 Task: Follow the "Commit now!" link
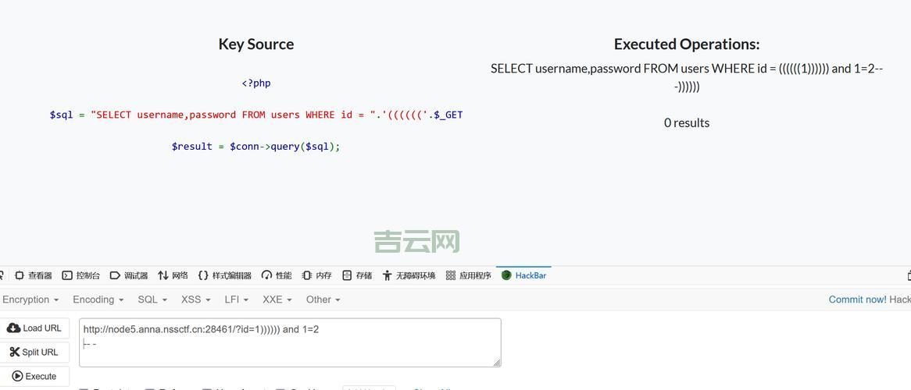[857, 300]
